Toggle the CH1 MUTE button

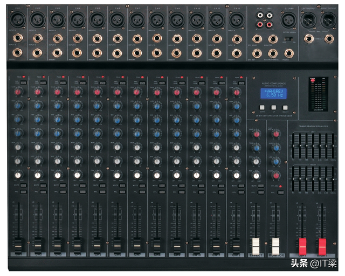pyautogui.click(x=23, y=185)
